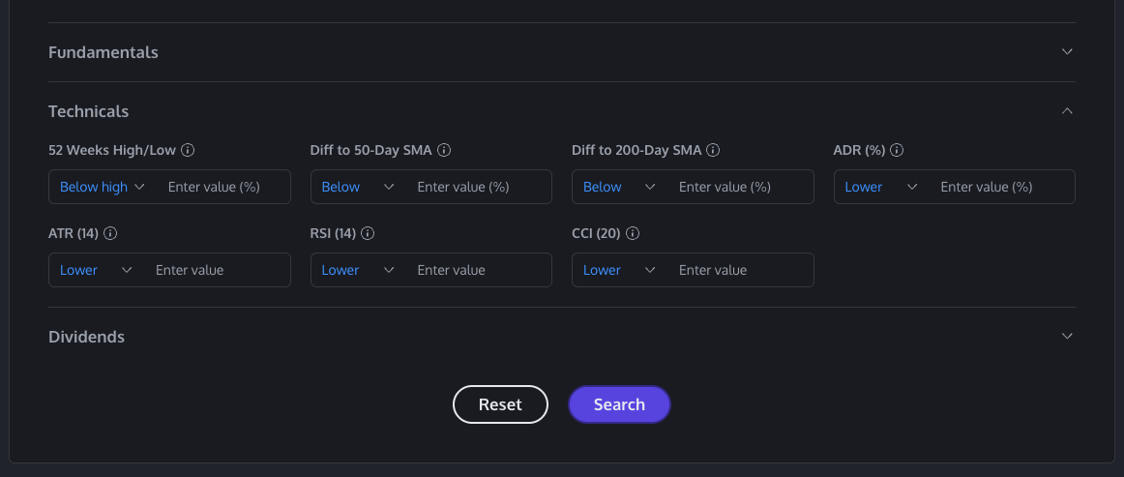Show the ADR (%) info tooltip icon
The height and width of the screenshot is (477, 1124).
click(x=897, y=151)
